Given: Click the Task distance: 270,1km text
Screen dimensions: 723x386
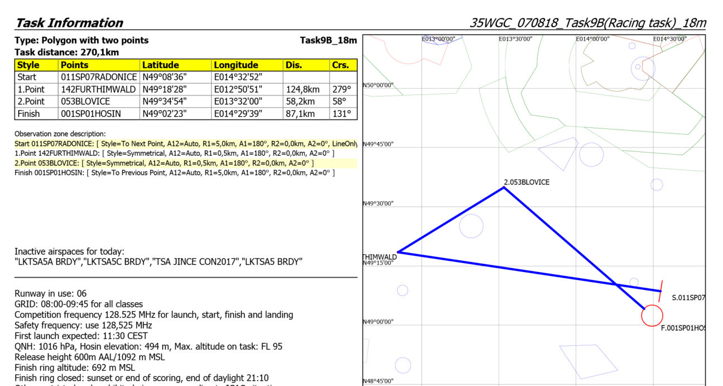Looking at the screenshot, I should 67,52.
